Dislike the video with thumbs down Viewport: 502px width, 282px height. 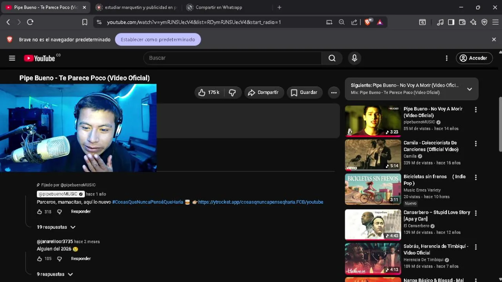click(232, 92)
